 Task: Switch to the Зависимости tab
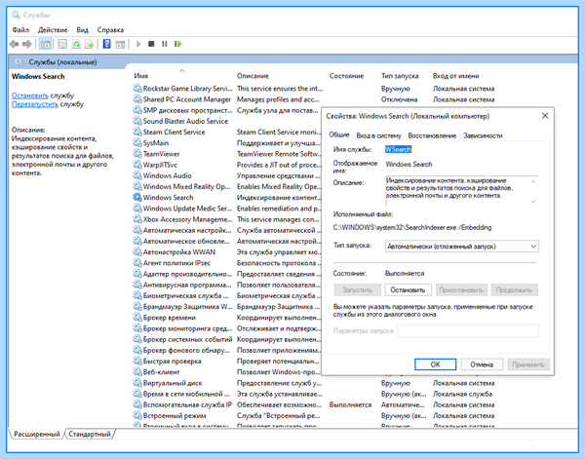pyautogui.click(x=483, y=135)
